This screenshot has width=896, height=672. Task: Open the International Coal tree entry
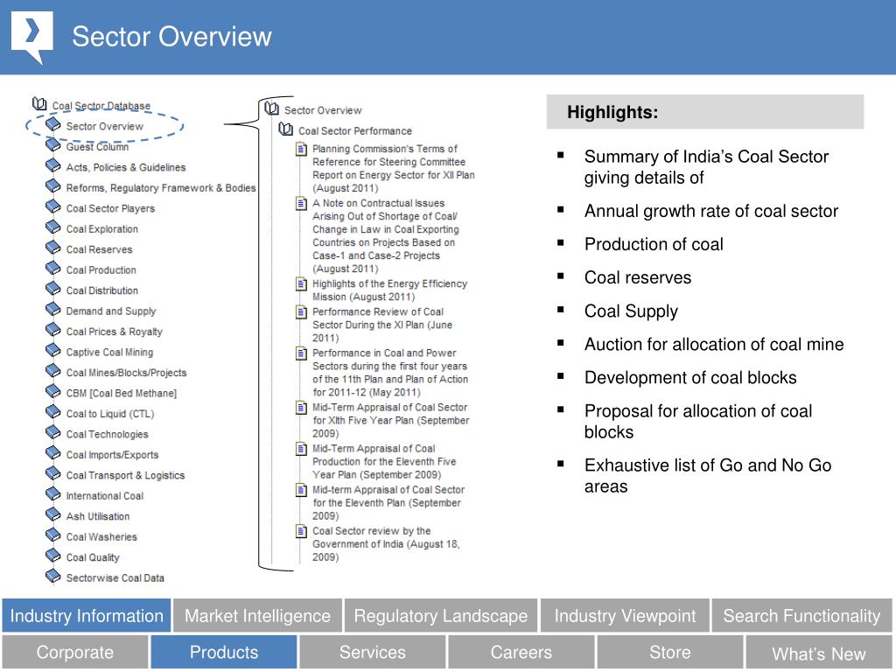click(x=105, y=496)
